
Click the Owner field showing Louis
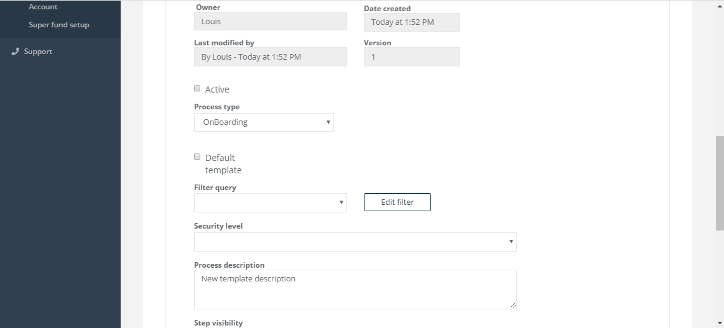pyautogui.click(x=270, y=21)
